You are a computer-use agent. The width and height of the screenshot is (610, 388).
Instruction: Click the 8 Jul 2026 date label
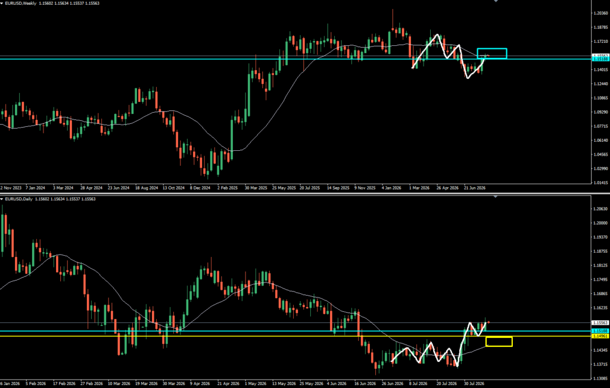[419, 383]
